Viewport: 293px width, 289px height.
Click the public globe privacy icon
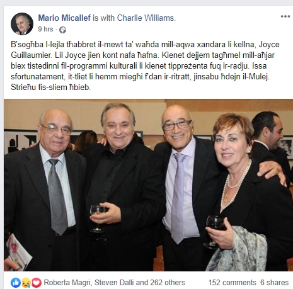(62, 30)
